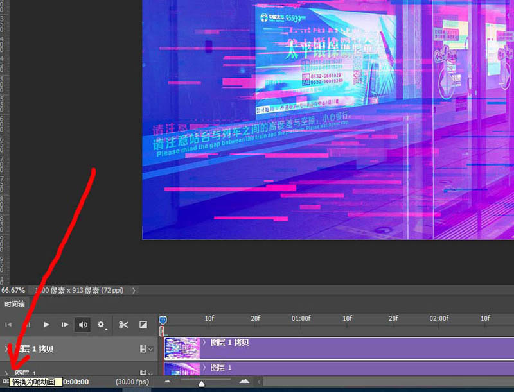This screenshot has height=392, width=514.
Task: Expand the 图层 1 clip chevron
Action: coord(204,368)
